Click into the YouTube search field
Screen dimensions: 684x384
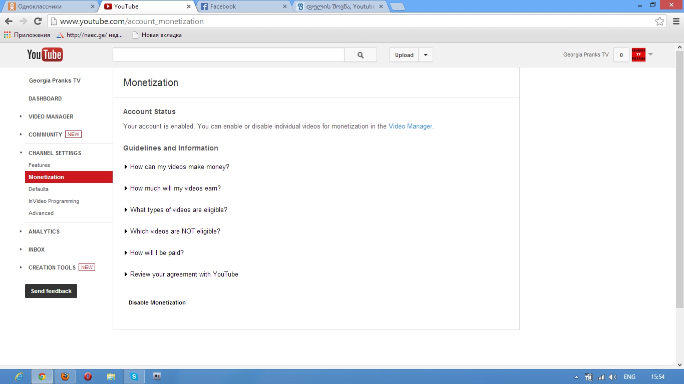pos(228,55)
